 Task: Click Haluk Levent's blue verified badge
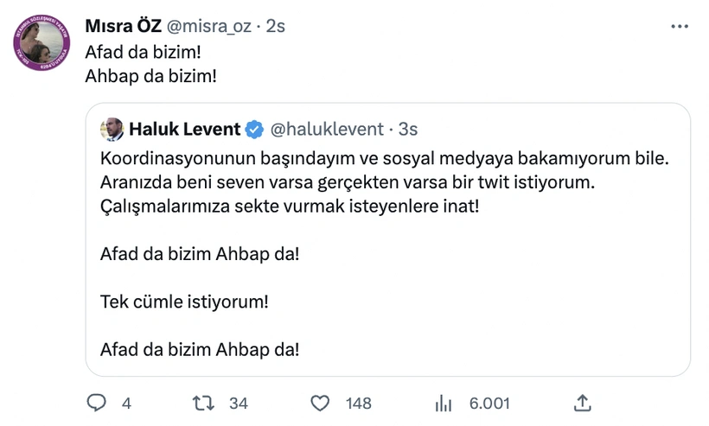point(254,130)
